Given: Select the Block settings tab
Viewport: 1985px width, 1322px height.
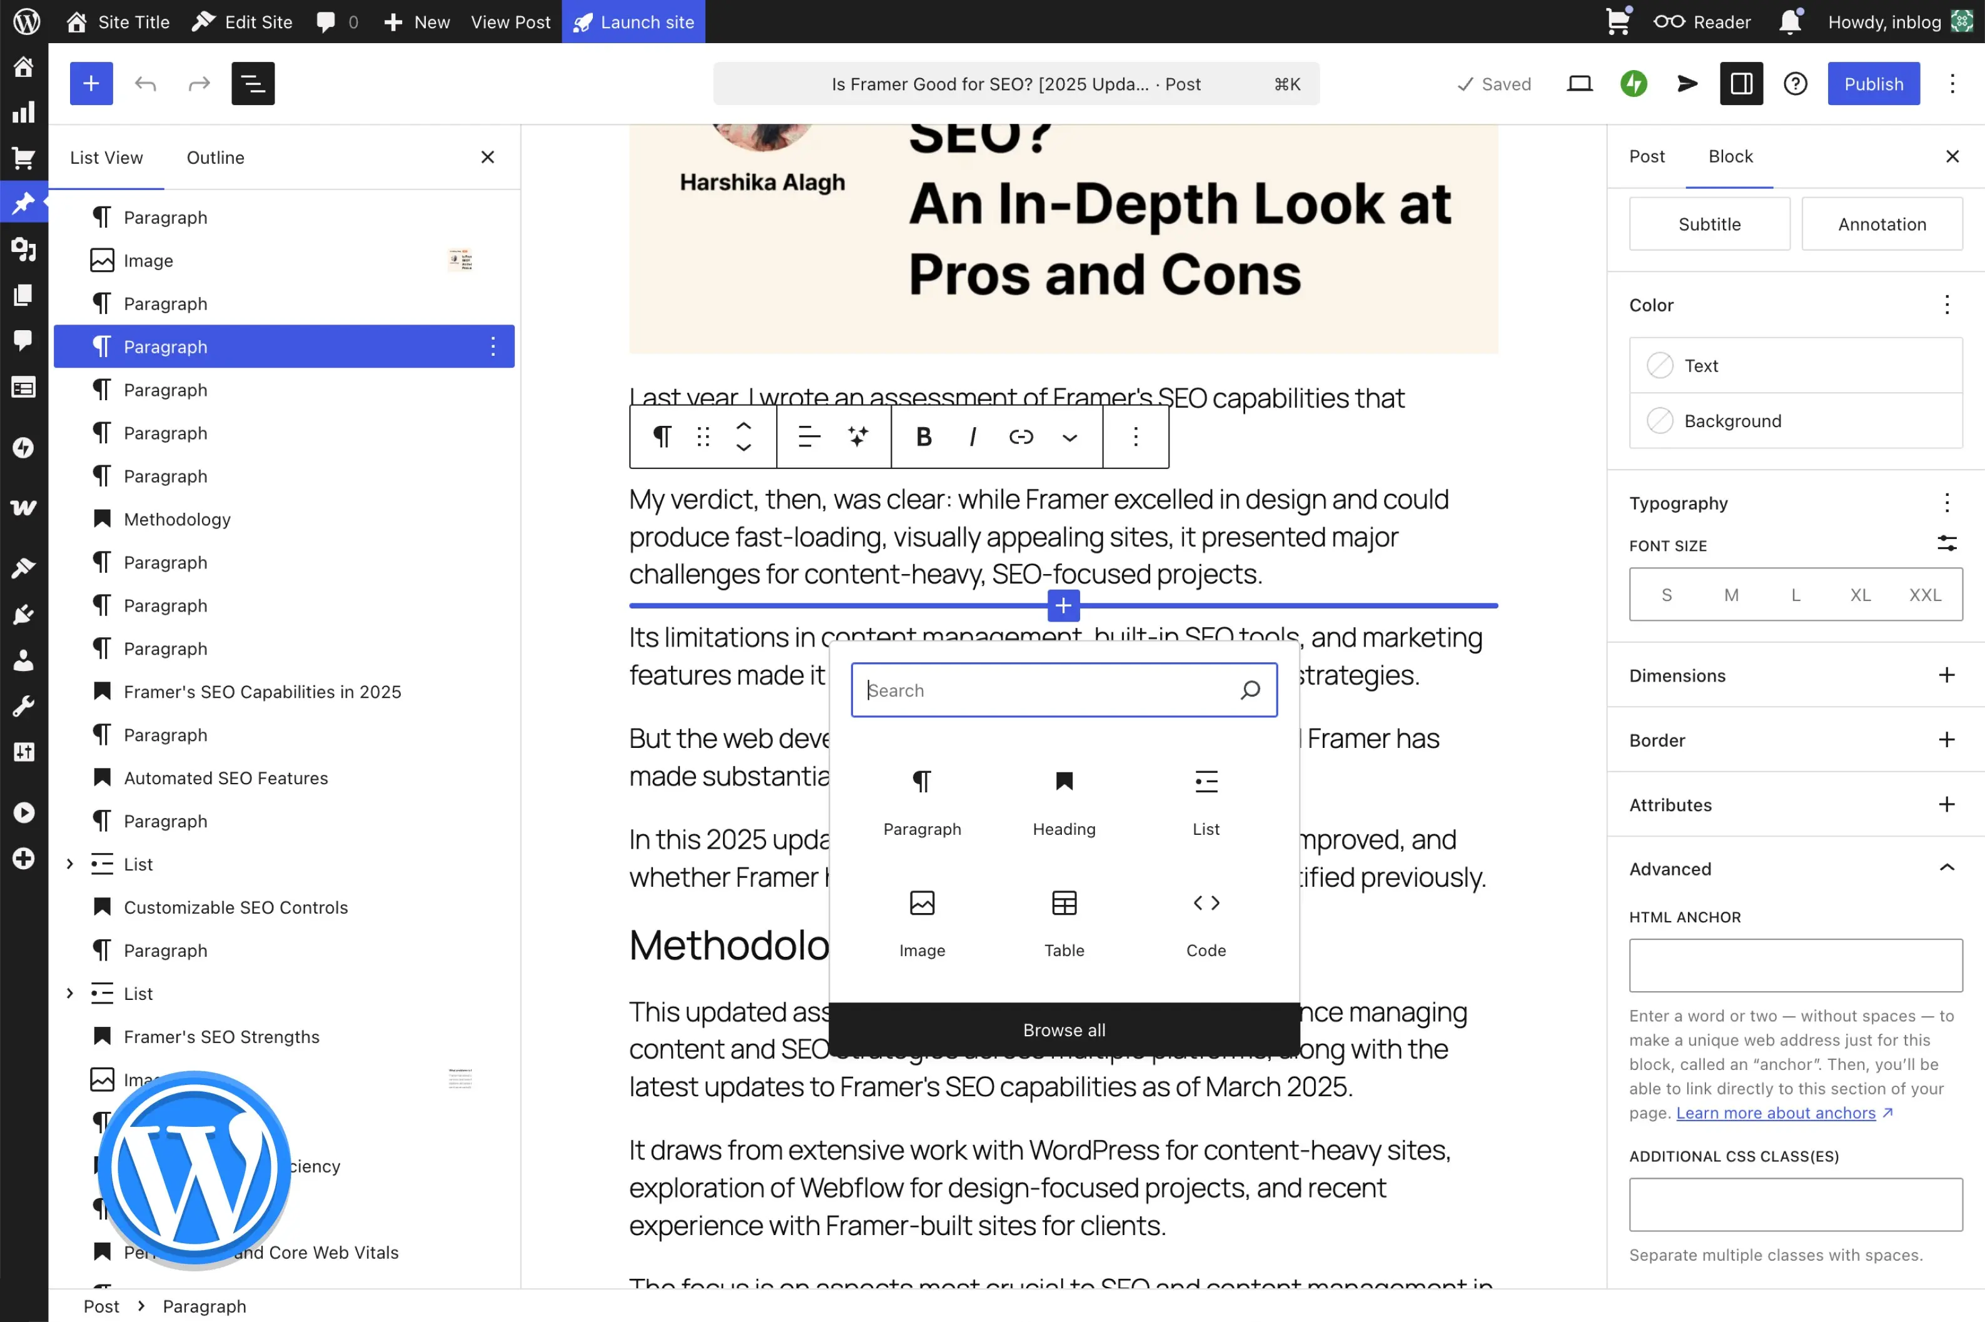Looking at the screenshot, I should point(1730,157).
